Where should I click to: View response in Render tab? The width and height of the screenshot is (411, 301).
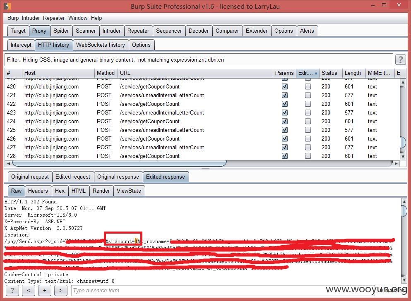[x=101, y=191]
